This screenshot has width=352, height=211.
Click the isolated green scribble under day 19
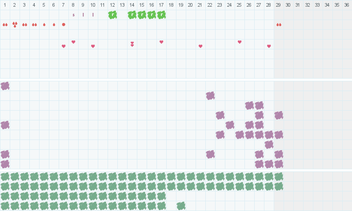181,206
